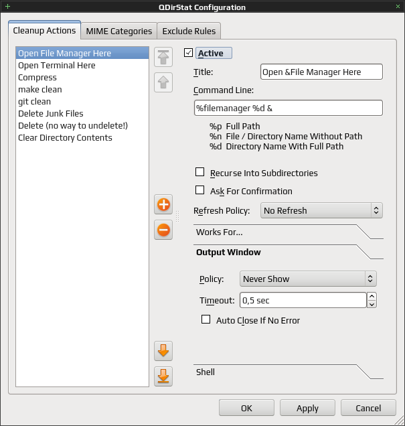Move selected cleanup action up one position
This screenshot has width=405, height=426.
163,82
